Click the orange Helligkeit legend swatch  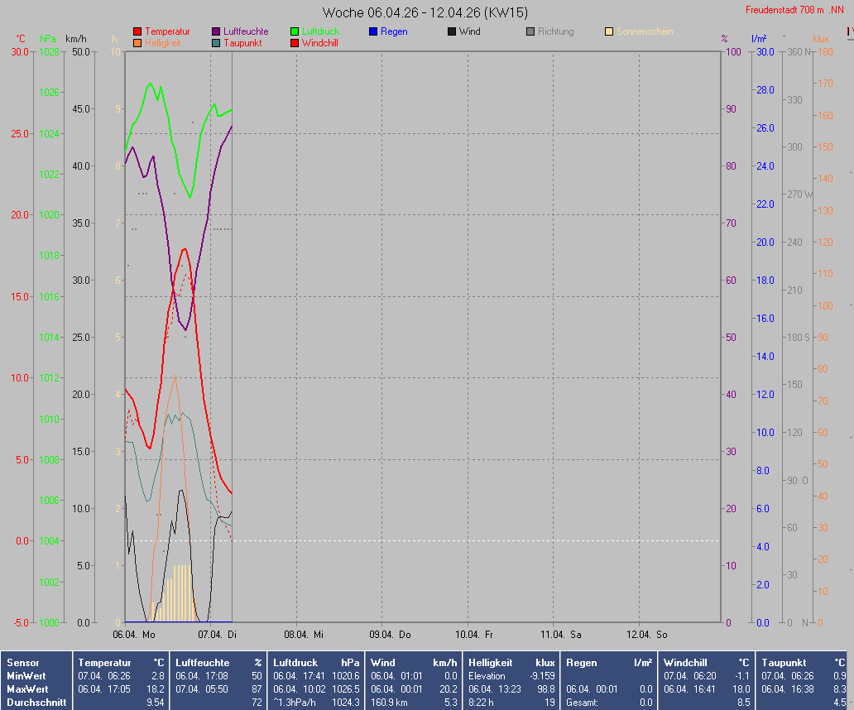coord(137,43)
